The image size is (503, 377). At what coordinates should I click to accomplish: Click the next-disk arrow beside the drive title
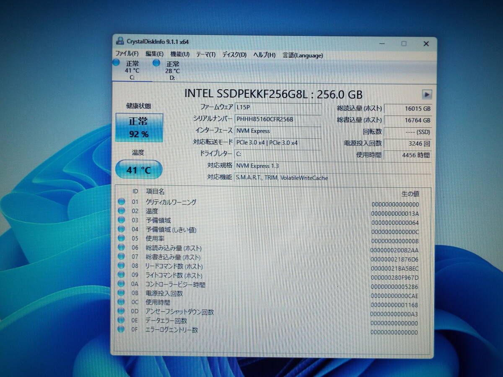click(x=427, y=94)
